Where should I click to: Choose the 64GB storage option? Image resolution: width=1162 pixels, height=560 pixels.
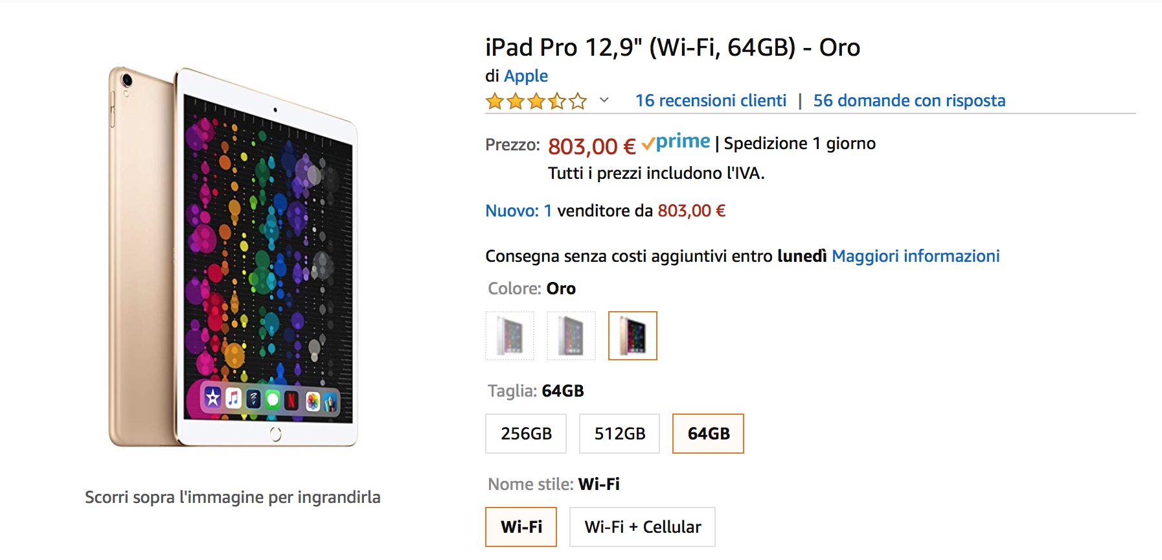tap(708, 434)
